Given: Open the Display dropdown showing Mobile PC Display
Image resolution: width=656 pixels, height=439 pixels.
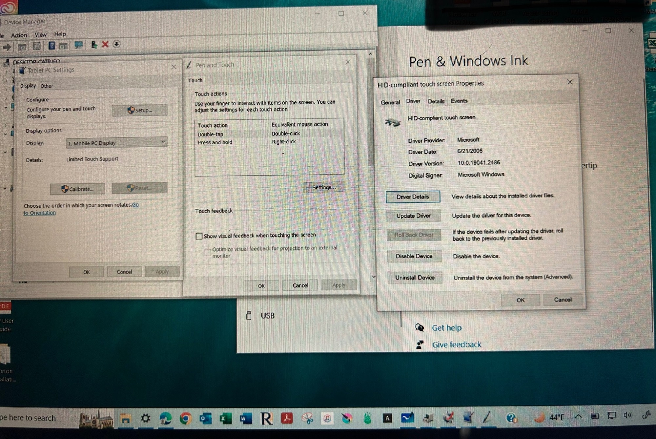Looking at the screenshot, I should coord(116,143).
